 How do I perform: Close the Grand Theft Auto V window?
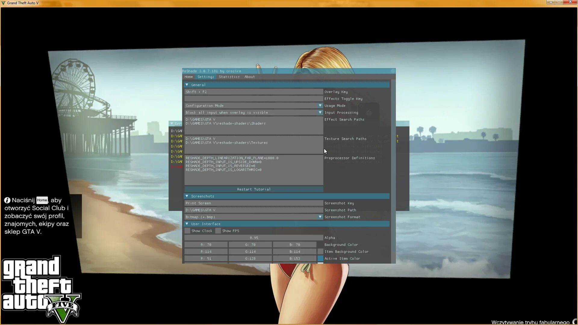(x=570, y=2)
